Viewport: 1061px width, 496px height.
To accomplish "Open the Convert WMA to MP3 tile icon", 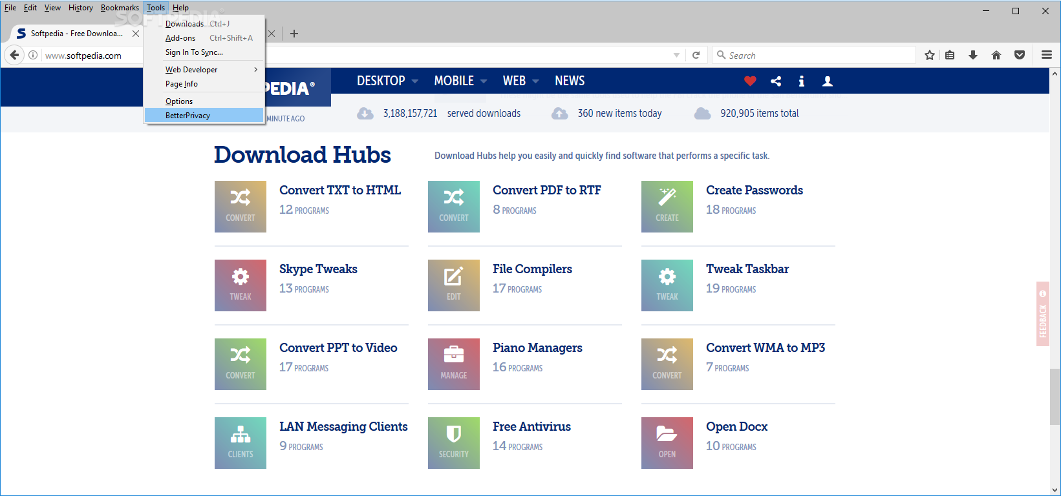I will pyautogui.click(x=667, y=364).
